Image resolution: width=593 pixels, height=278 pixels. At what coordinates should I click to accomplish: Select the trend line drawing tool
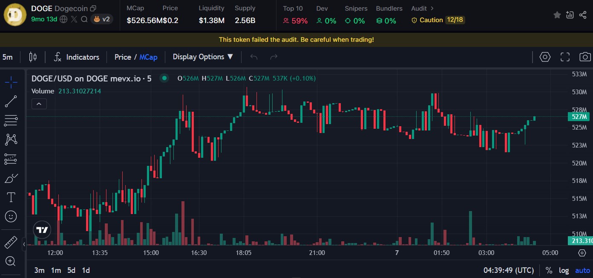11,101
